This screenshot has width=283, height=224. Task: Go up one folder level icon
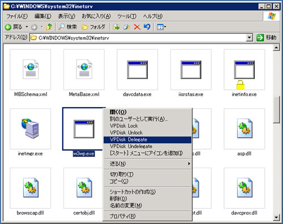point(49,27)
